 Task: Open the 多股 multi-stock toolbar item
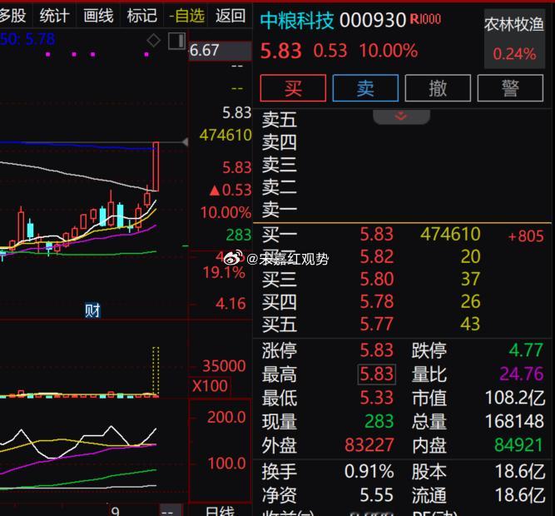tap(13, 16)
